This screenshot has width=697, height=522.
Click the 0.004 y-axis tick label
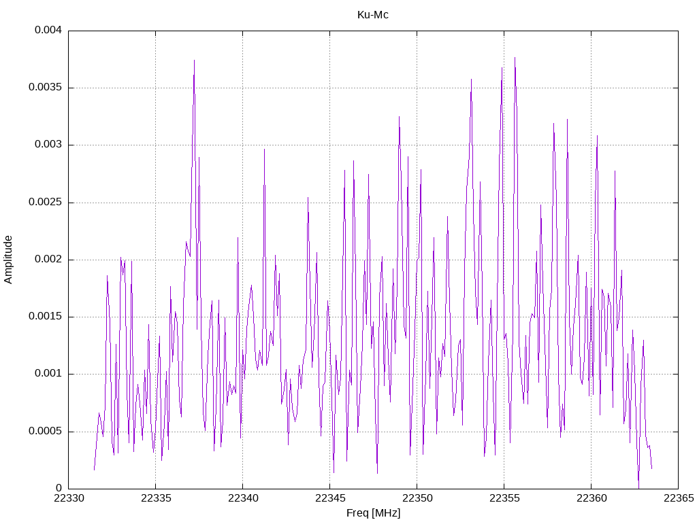[48, 30]
